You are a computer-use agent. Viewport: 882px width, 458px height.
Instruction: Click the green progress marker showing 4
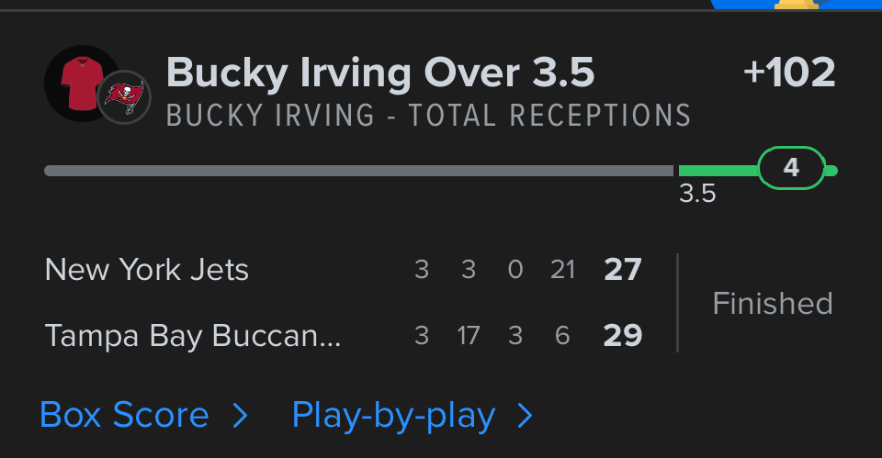[x=791, y=169]
